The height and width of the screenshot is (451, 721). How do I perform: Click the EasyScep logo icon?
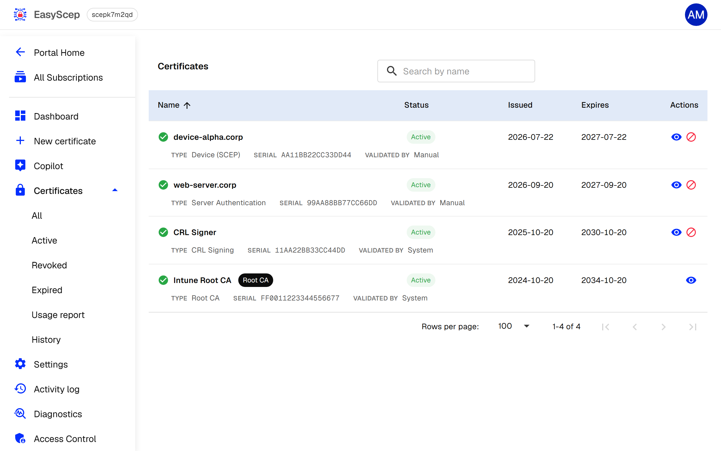20,14
